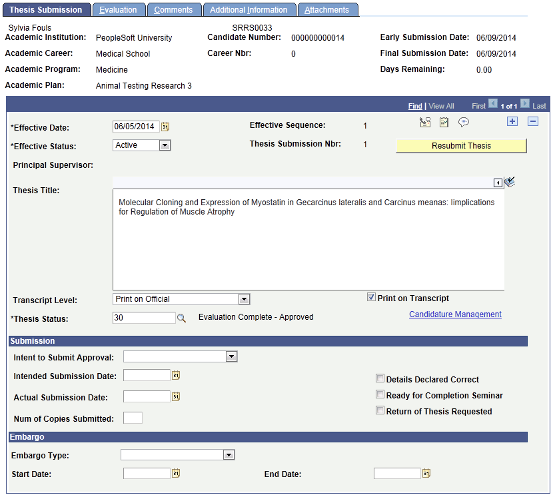This screenshot has width=553, height=497.
Task: Open calendar for Effective Date
Action: (x=165, y=127)
